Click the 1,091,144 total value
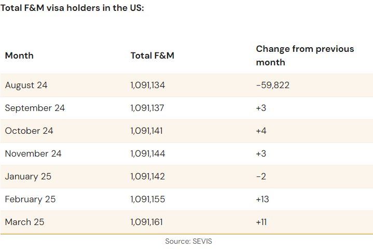373x252 pixels. (147, 153)
